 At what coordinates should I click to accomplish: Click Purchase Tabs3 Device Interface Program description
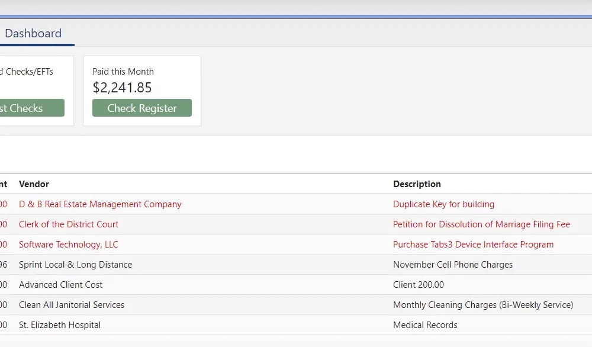point(473,245)
